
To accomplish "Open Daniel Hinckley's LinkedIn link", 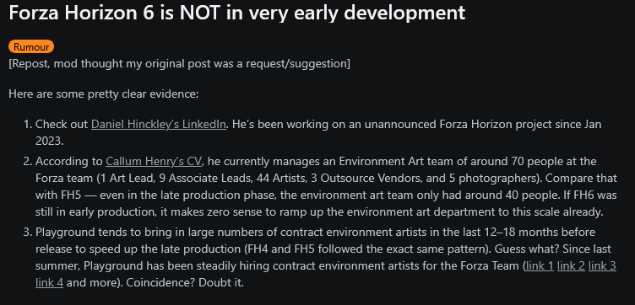I will 159,125.
